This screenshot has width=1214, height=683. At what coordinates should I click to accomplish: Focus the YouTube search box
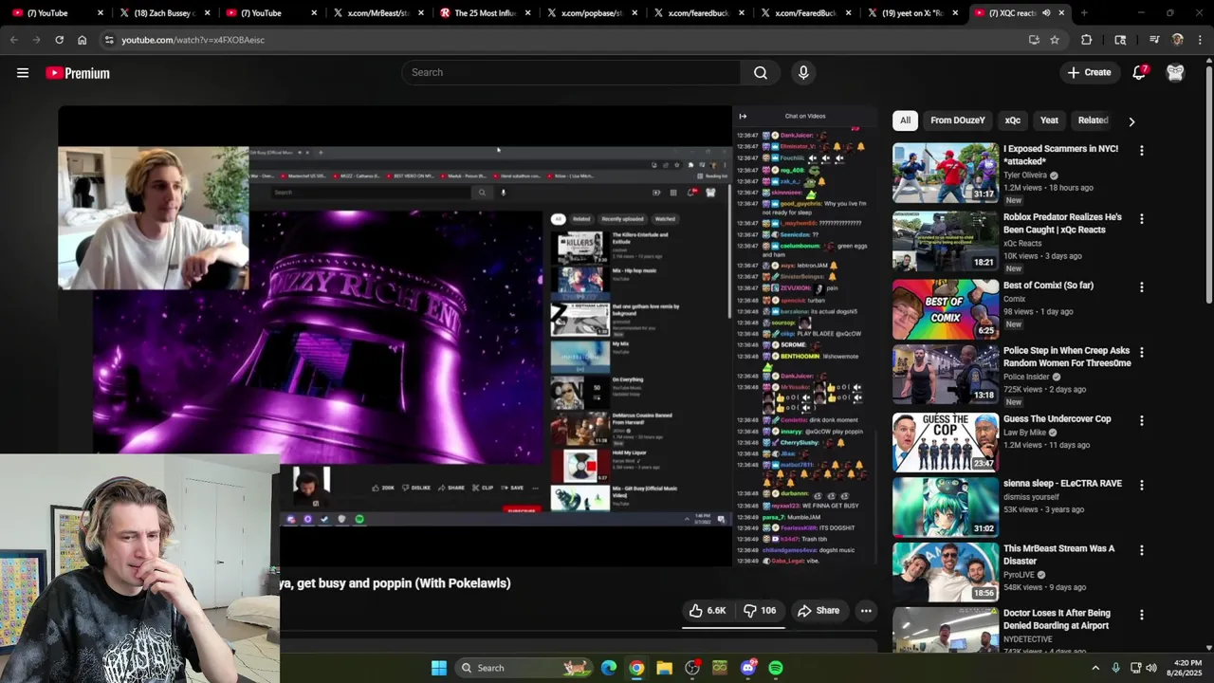pos(572,73)
